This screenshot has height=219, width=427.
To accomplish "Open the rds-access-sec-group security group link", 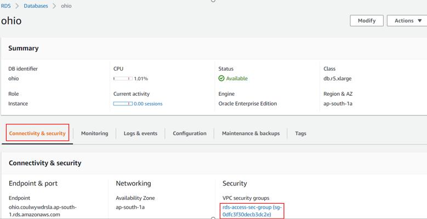I will pyautogui.click(x=253, y=211).
